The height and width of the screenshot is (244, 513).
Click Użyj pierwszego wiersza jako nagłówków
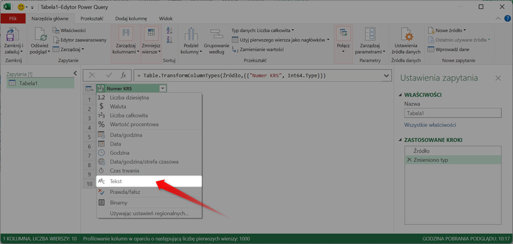click(x=280, y=40)
